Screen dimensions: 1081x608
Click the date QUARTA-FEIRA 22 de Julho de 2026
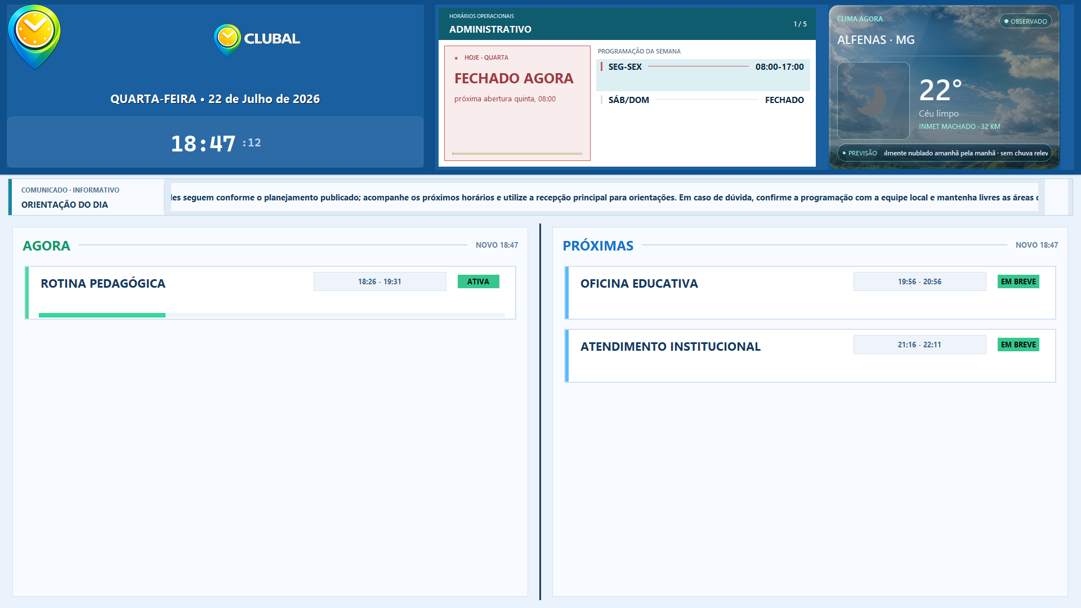point(215,99)
